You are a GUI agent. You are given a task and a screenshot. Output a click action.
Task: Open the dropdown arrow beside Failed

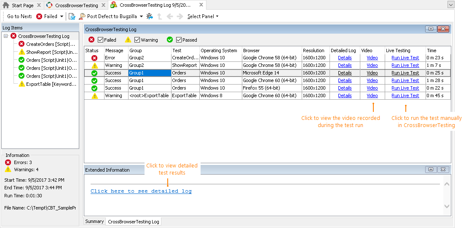(x=62, y=16)
